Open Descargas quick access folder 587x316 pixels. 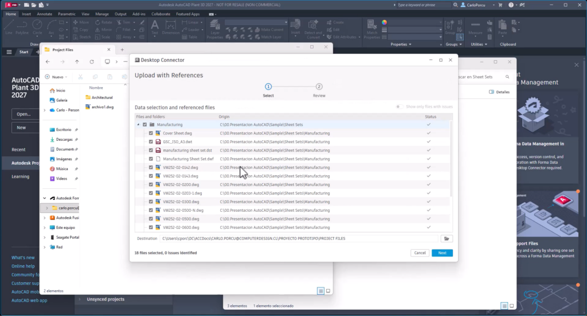[x=61, y=140]
